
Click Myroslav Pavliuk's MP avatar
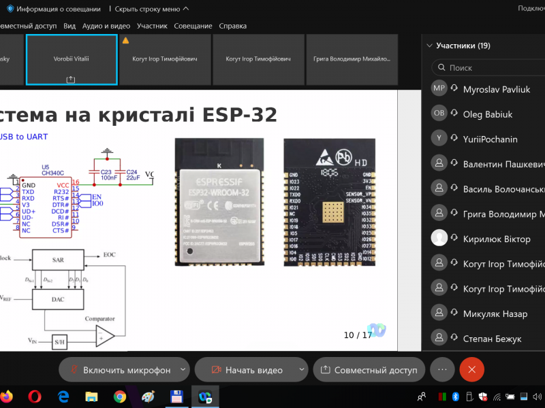pos(439,89)
